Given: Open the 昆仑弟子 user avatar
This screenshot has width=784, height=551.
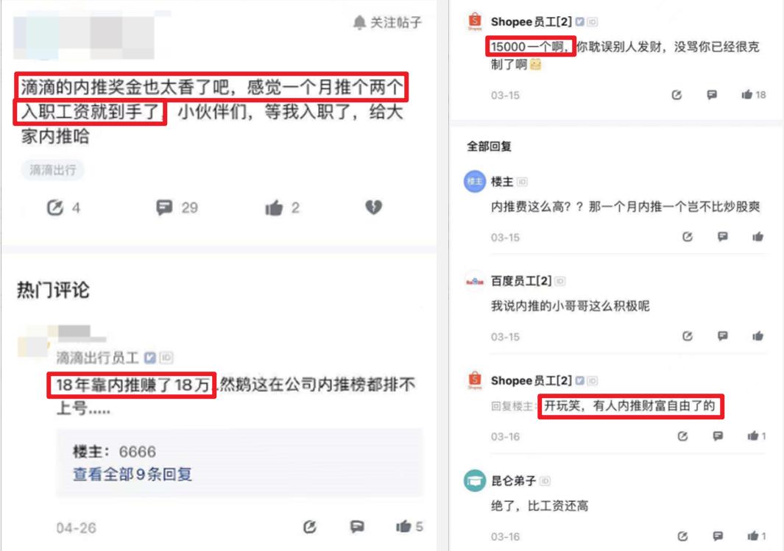Looking at the screenshot, I should click(475, 480).
